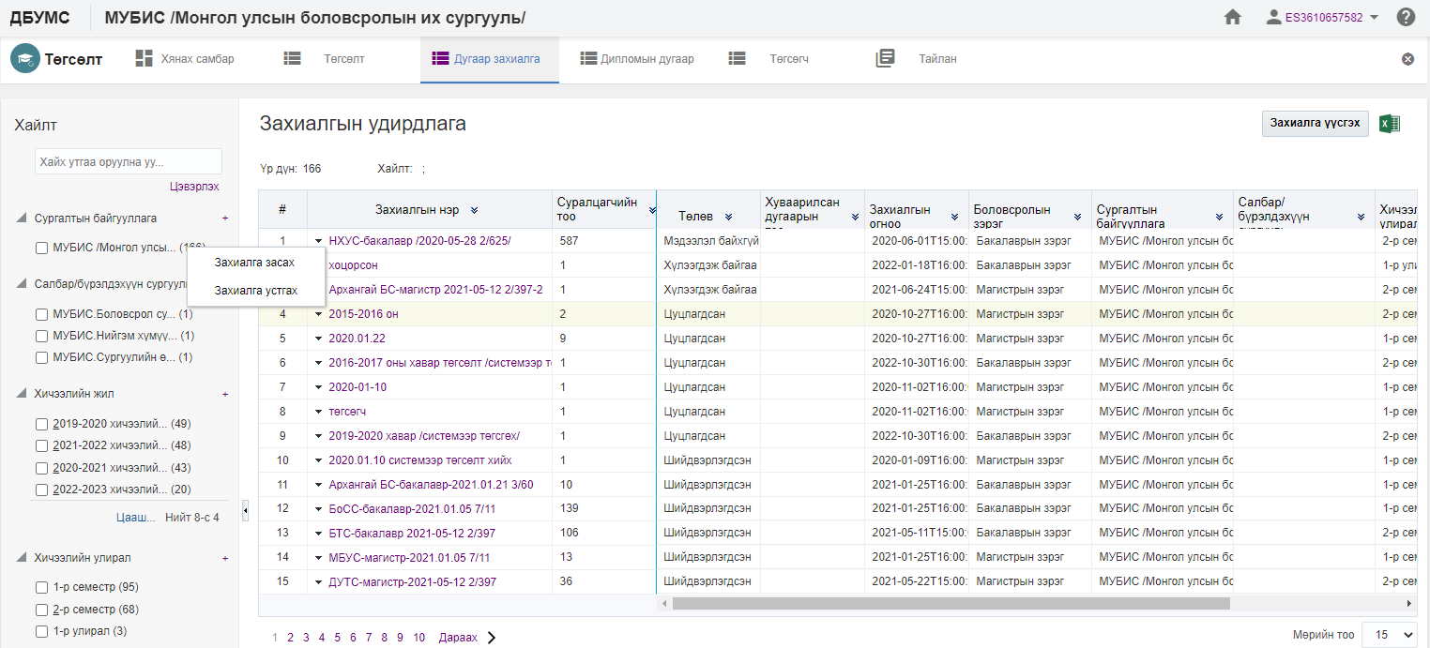Switch to Хянах самбар tab

click(185, 59)
